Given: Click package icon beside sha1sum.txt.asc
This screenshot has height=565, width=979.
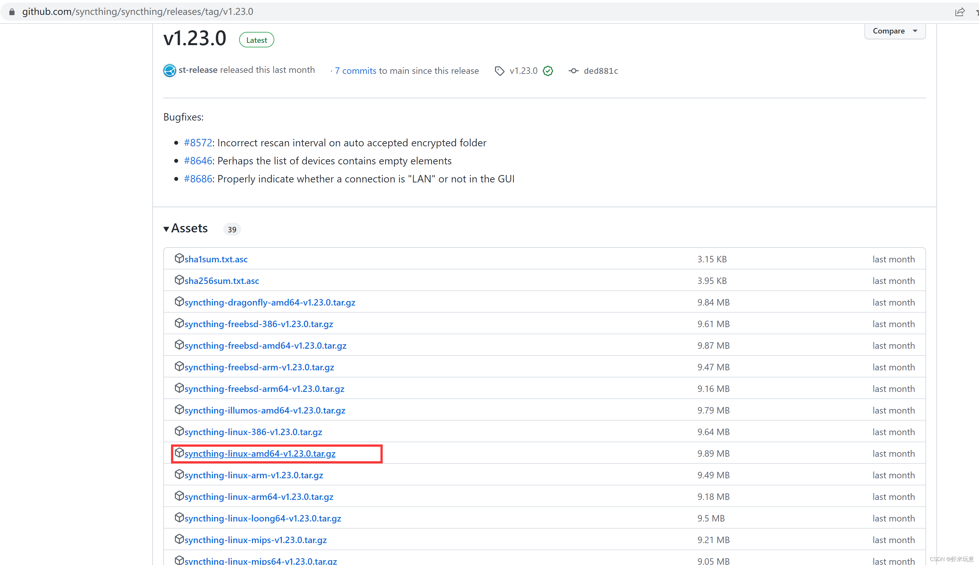Looking at the screenshot, I should click(x=179, y=258).
